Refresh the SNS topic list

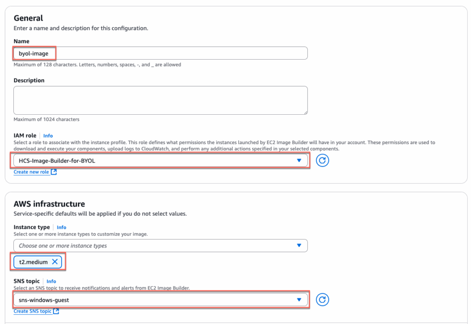point(322,300)
